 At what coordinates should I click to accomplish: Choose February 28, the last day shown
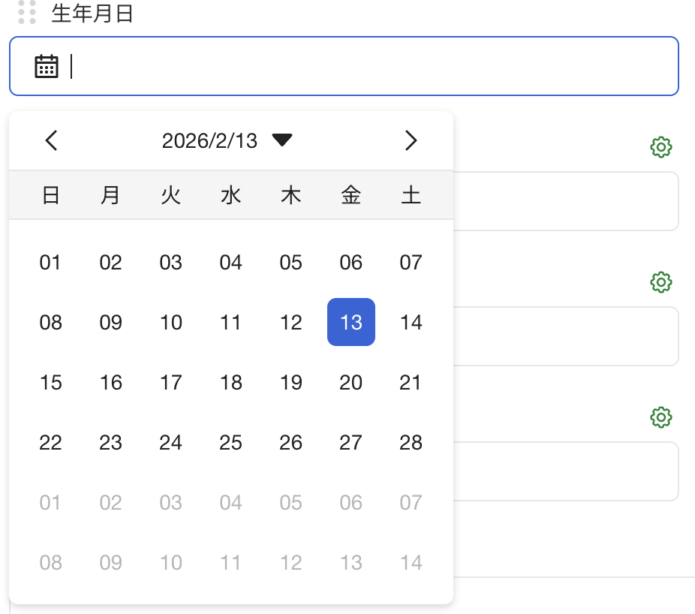tap(411, 442)
